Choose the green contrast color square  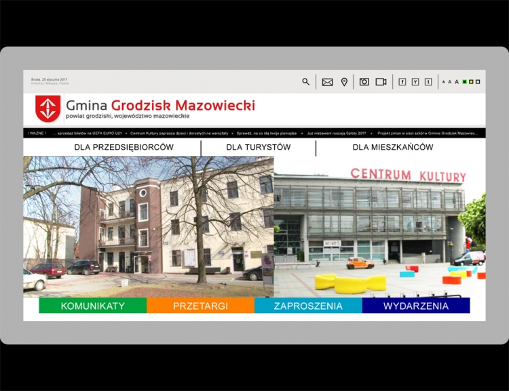(464, 82)
